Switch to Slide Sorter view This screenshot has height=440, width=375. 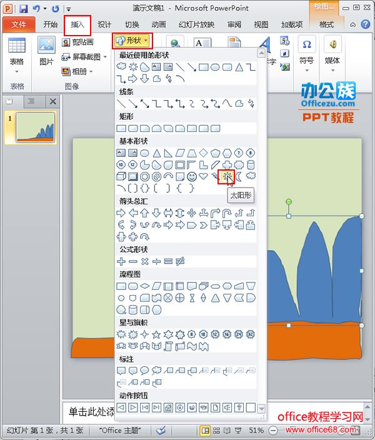216,430
